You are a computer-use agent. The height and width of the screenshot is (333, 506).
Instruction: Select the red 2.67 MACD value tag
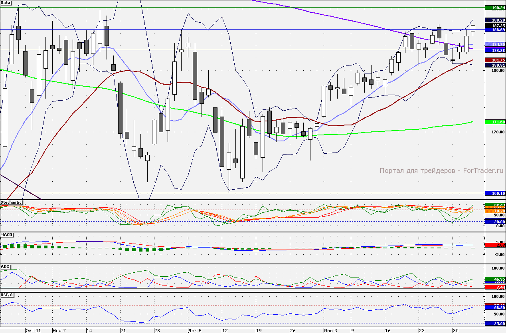coord(495,245)
